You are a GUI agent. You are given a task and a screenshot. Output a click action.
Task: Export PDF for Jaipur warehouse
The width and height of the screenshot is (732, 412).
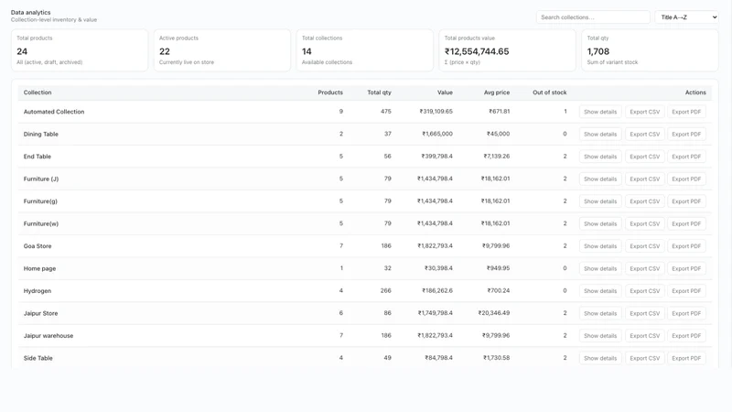tap(686, 336)
